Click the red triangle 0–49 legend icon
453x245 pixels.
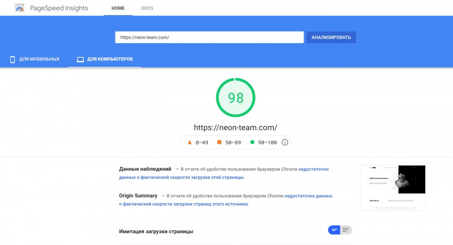tap(190, 142)
